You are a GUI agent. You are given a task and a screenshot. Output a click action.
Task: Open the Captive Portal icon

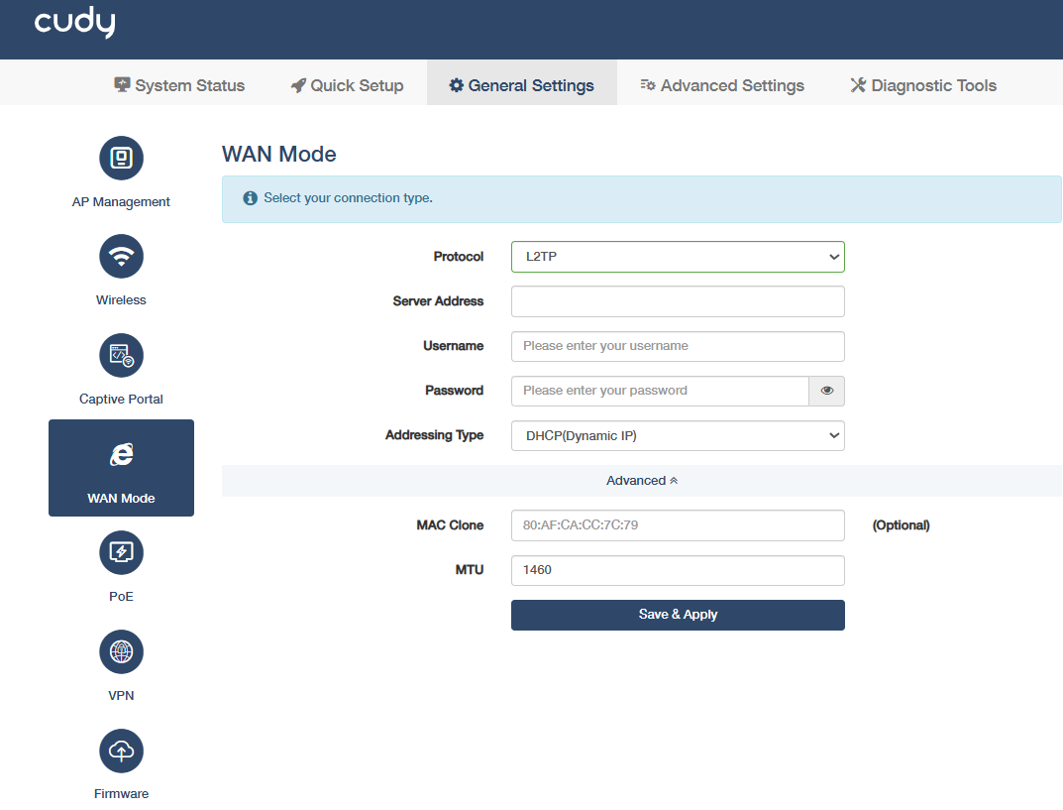121,356
